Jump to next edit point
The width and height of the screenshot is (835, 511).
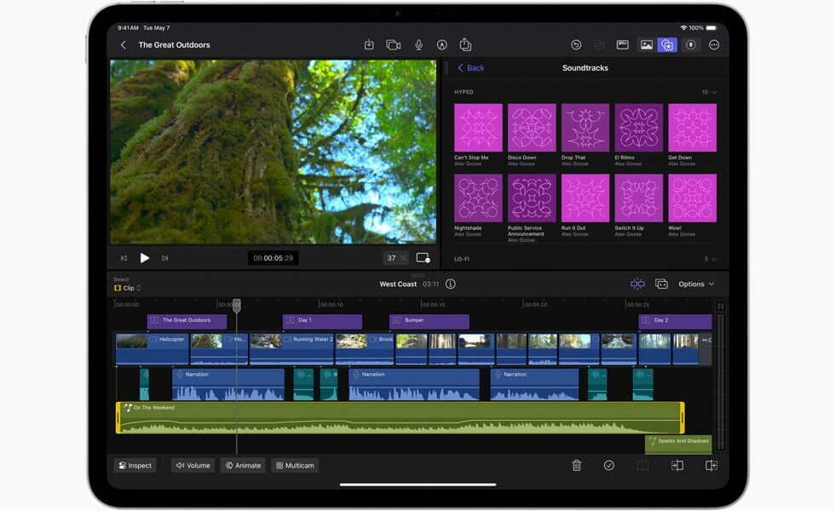[165, 258]
